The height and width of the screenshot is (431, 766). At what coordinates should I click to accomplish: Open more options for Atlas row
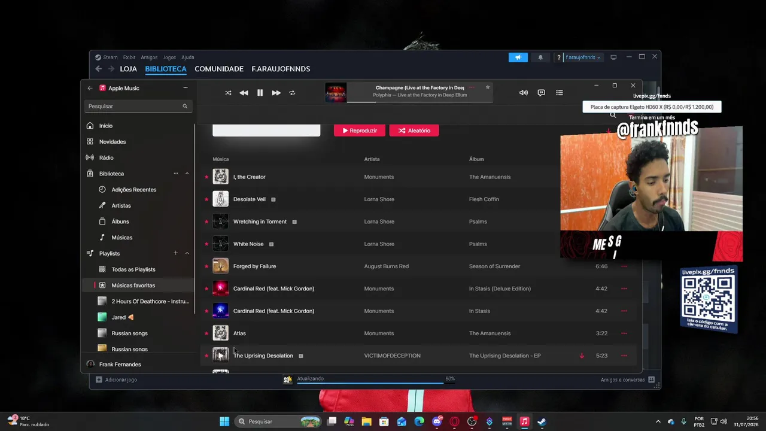624,333
